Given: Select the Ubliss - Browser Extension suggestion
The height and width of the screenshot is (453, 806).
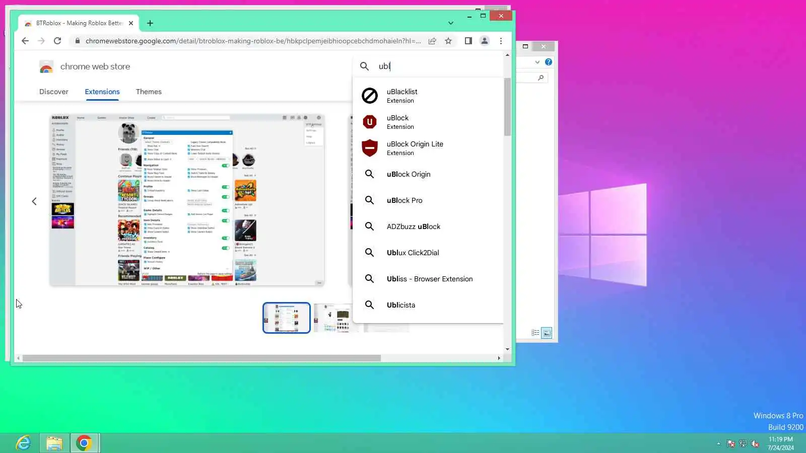Looking at the screenshot, I should (x=428, y=279).
